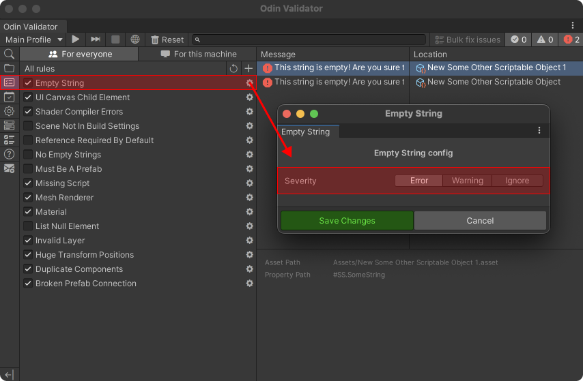583x381 pixels.
Task: Toggle the valid results count filter
Action: (x=518, y=40)
